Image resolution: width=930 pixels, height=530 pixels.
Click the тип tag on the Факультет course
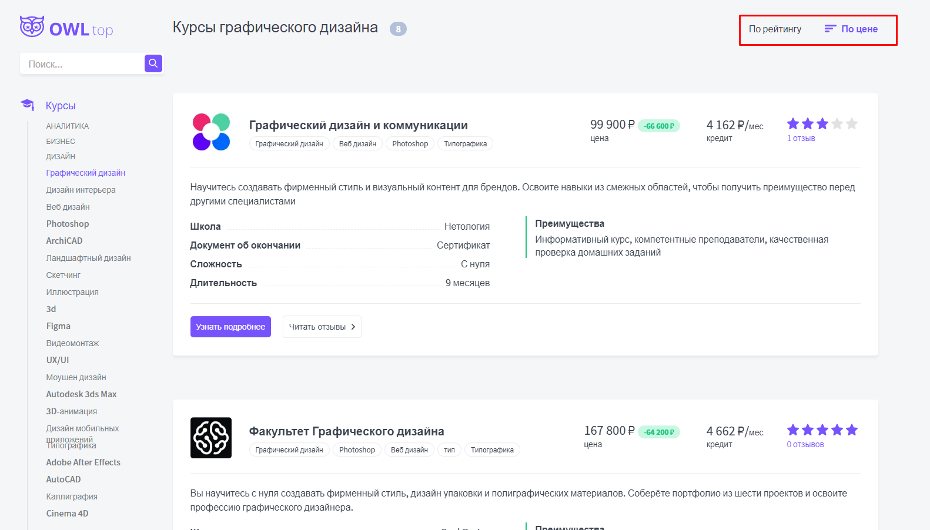449,450
